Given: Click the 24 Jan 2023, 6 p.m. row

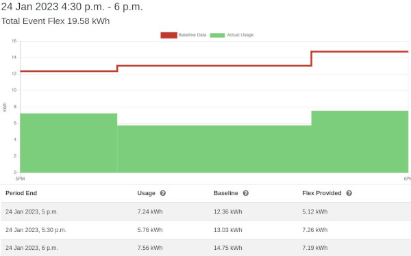Looking at the screenshot, I should pyautogui.click(x=206, y=248).
